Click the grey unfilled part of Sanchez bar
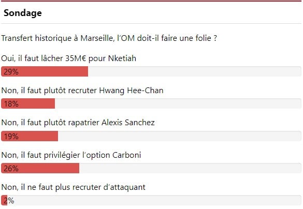The width and height of the screenshot is (303, 209). [180, 136]
